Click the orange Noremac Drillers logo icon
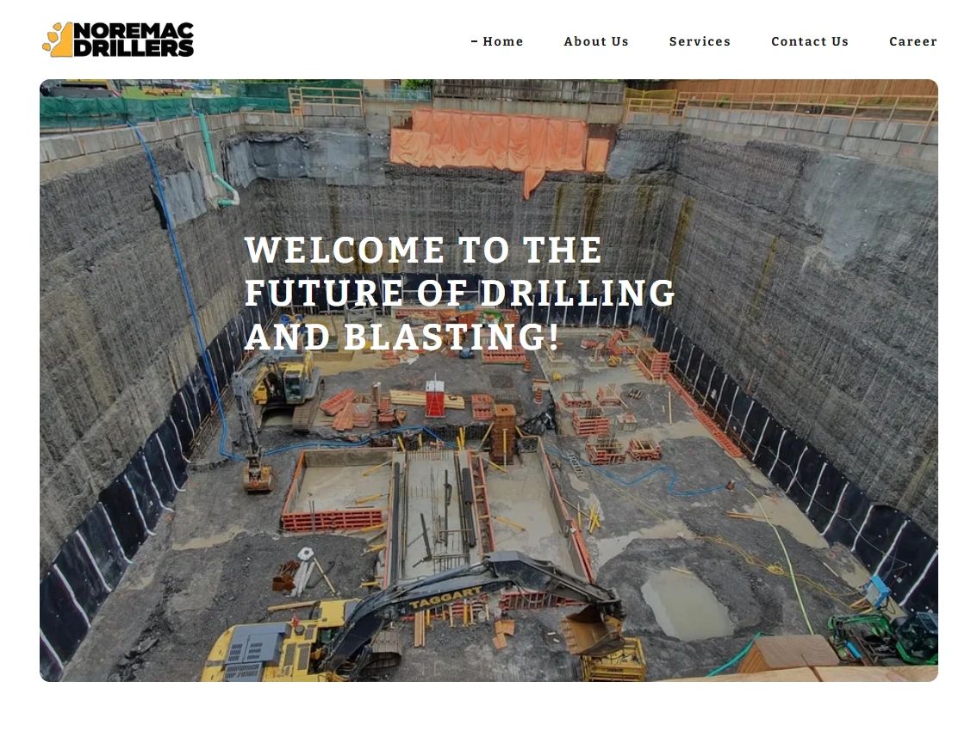977x731 pixels. pos(58,40)
